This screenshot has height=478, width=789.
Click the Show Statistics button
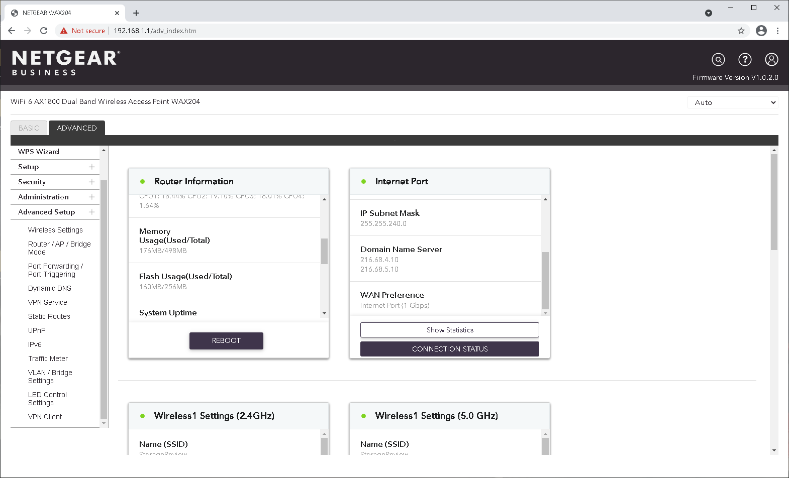point(450,330)
